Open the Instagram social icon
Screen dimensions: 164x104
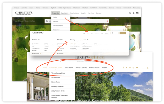coord(133,68)
